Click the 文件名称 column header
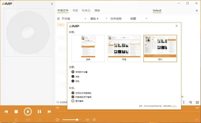Screen dimensions: 201x123 pos(116,19)
